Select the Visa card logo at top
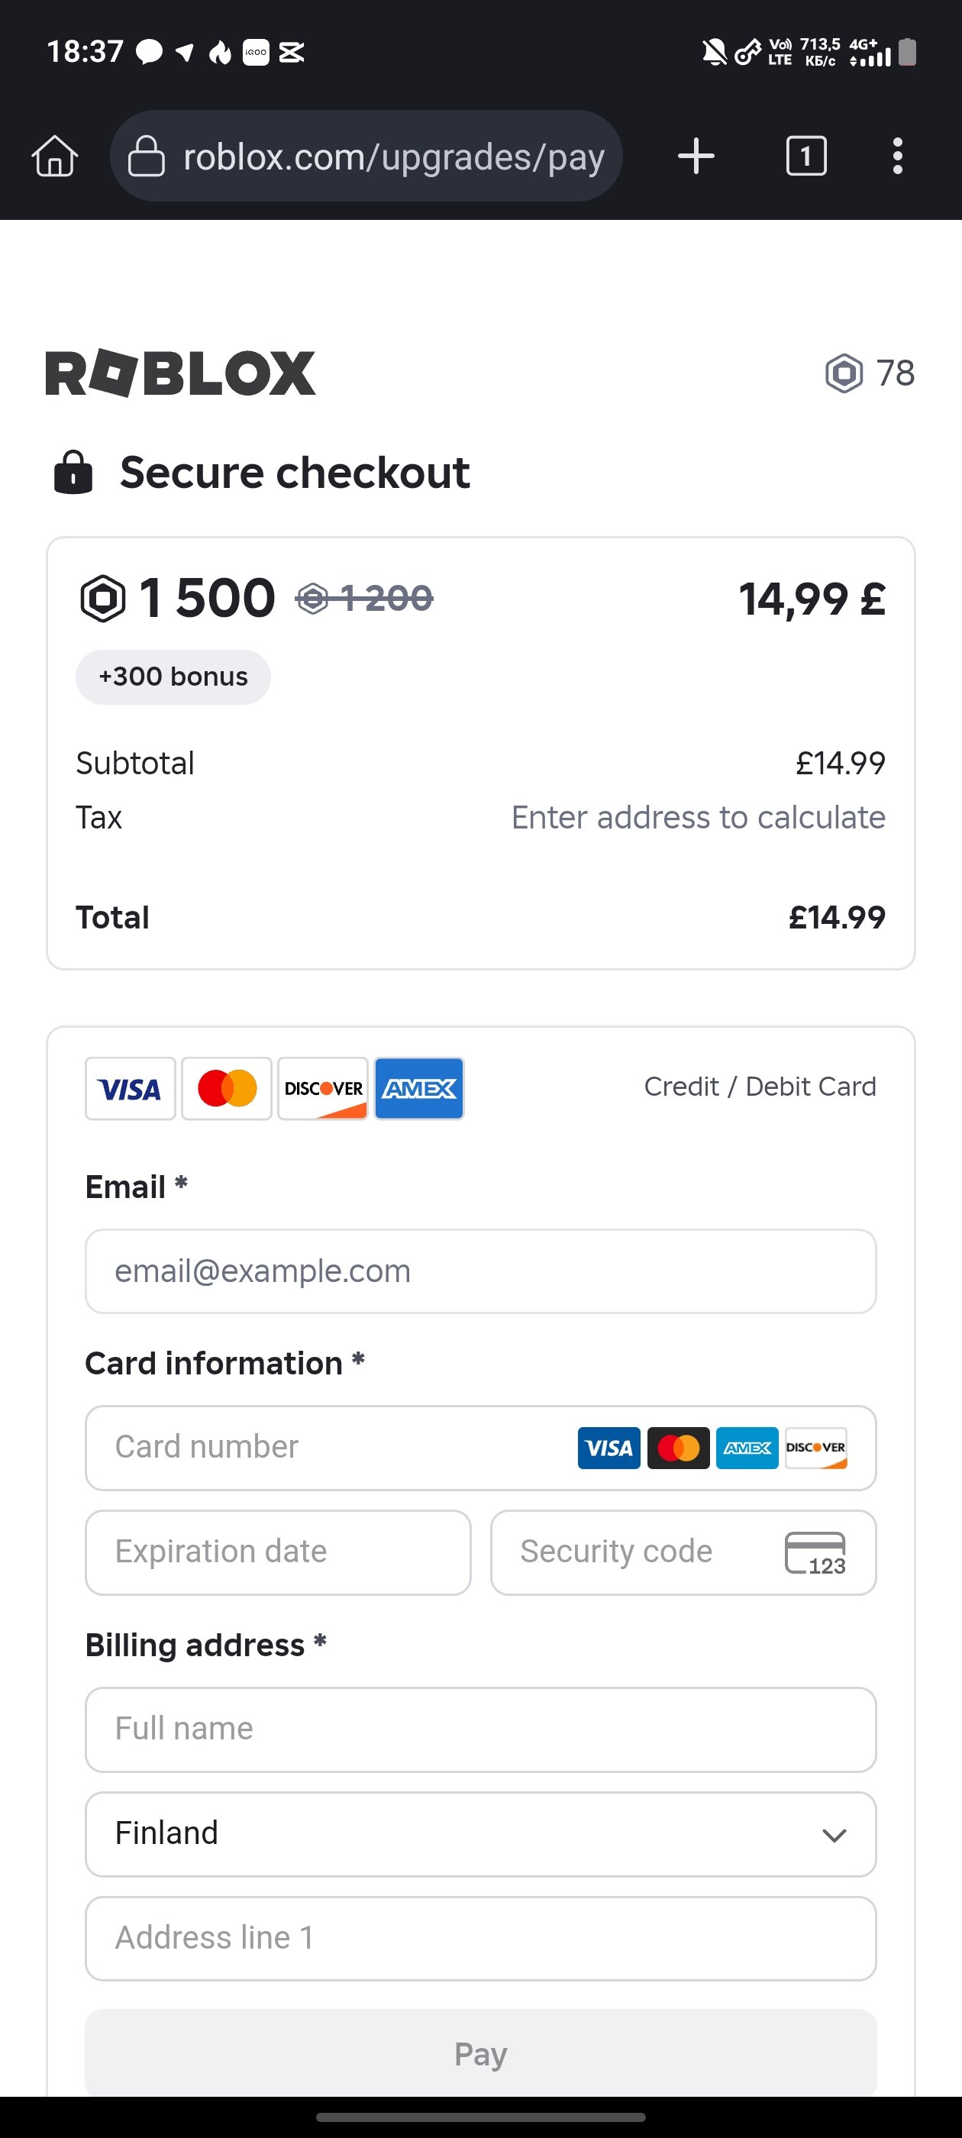The width and height of the screenshot is (962, 2138). tap(131, 1088)
